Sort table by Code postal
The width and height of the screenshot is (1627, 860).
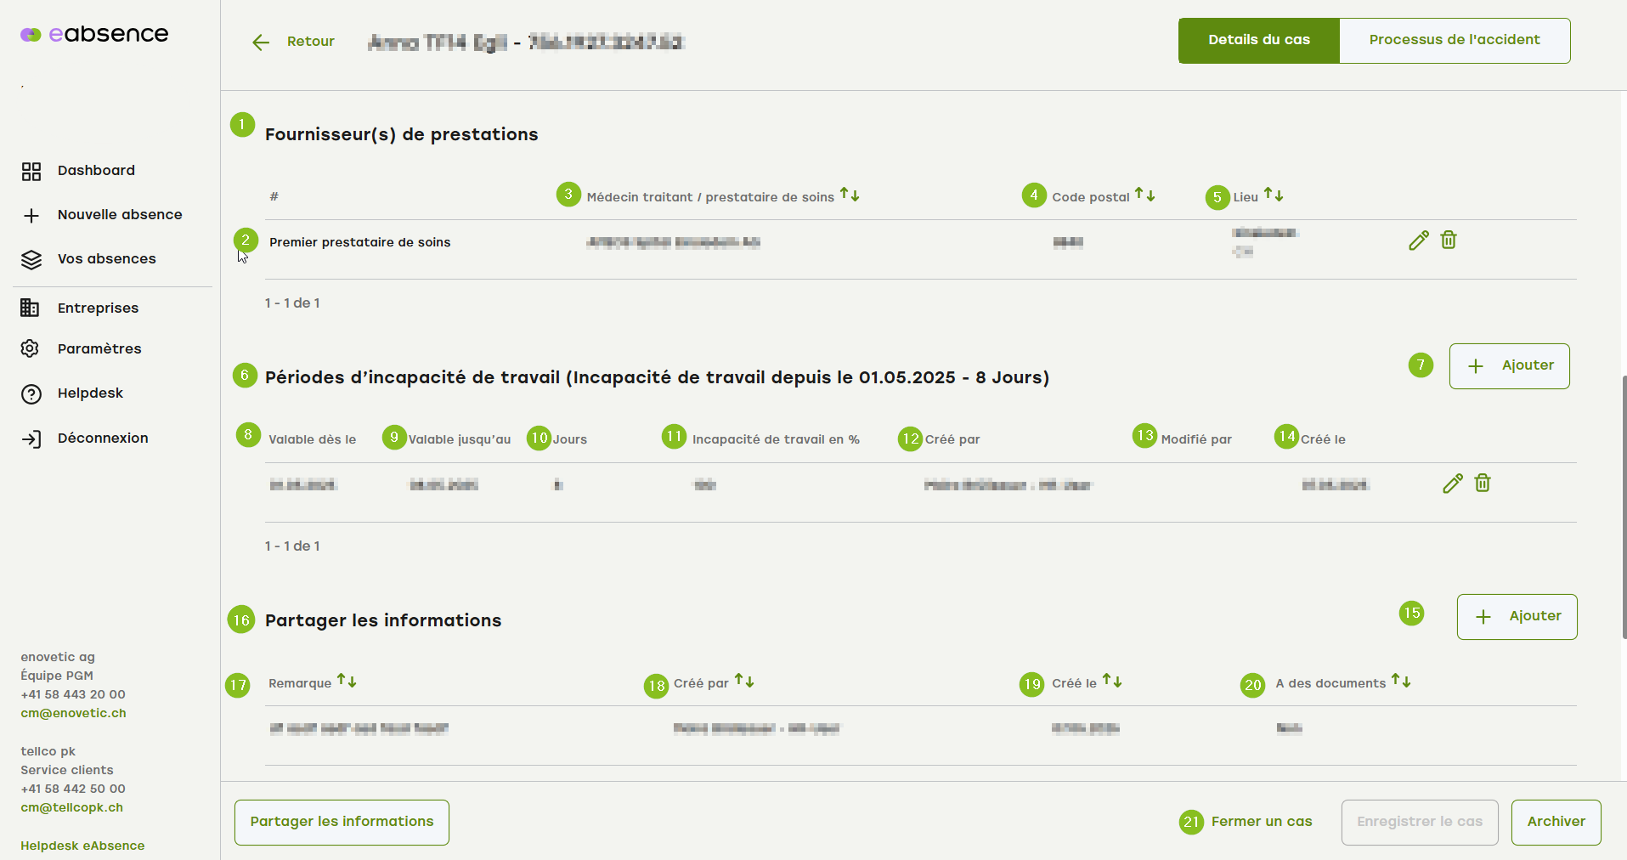[1145, 195]
